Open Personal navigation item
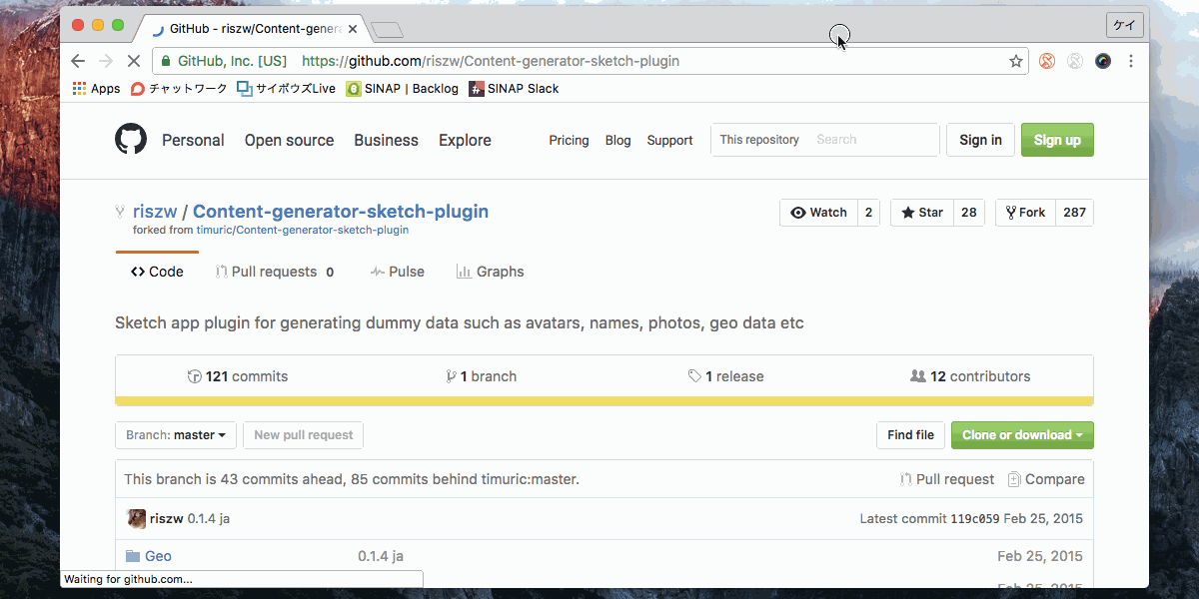The image size is (1199, 599). (193, 140)
